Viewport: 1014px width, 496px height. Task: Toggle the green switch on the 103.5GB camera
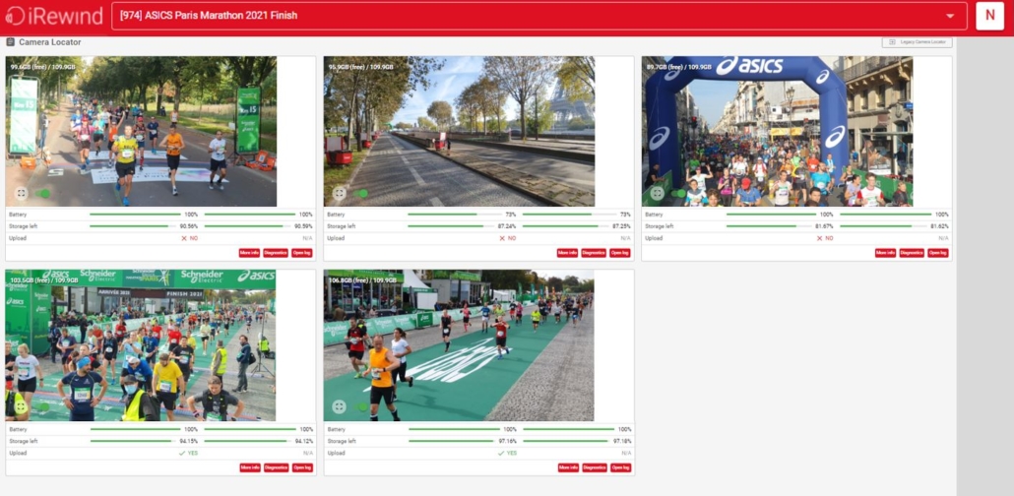pyautogui.click(x=42, y=406)
